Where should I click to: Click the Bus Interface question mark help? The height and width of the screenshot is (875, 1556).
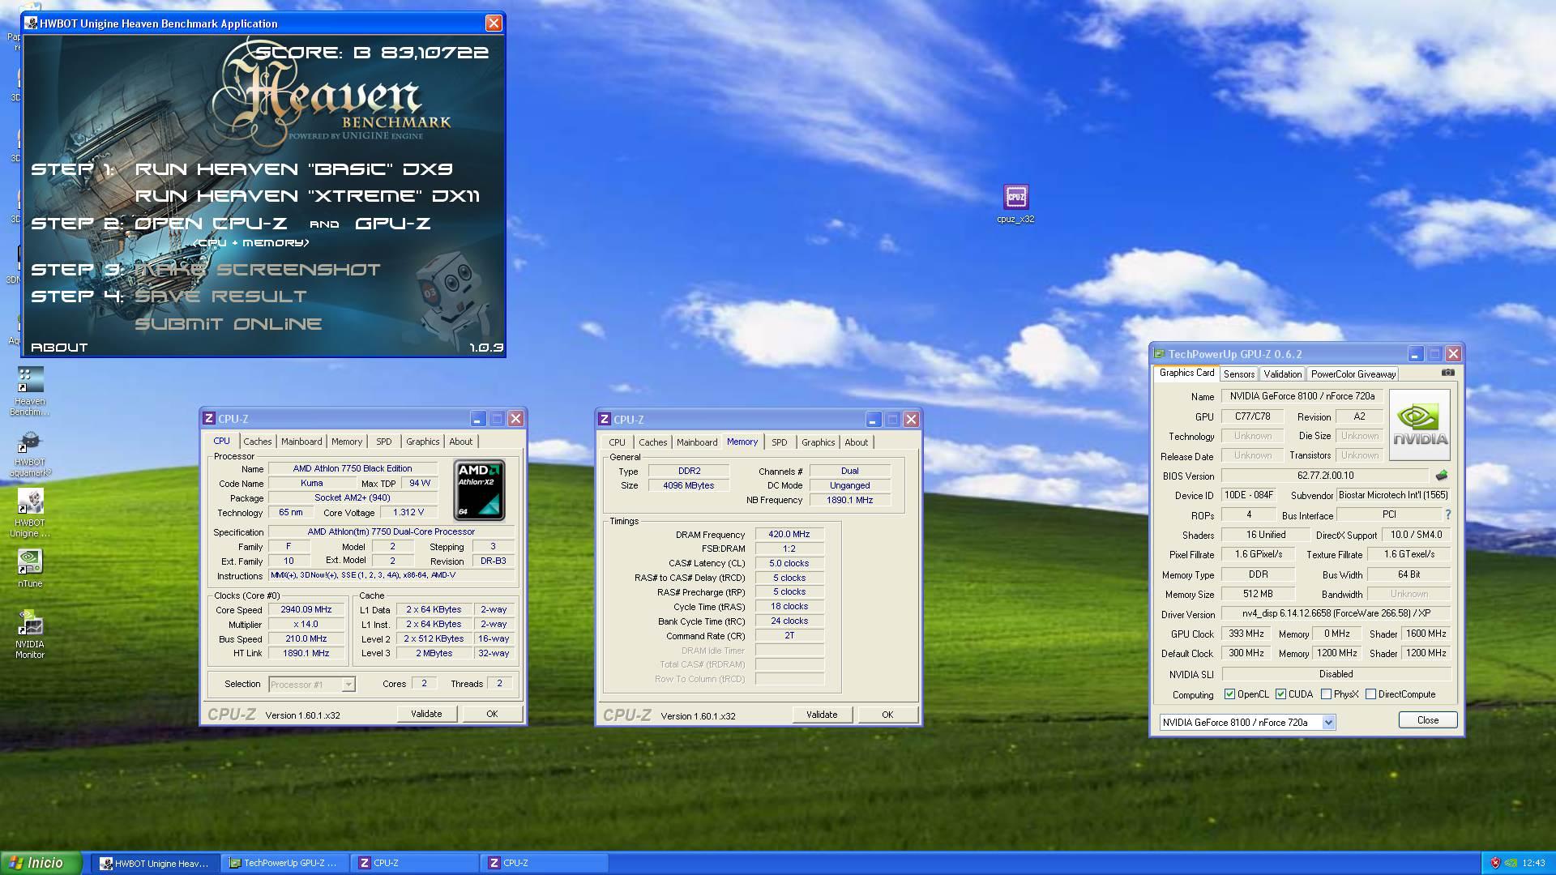(x=1447, y=514)
